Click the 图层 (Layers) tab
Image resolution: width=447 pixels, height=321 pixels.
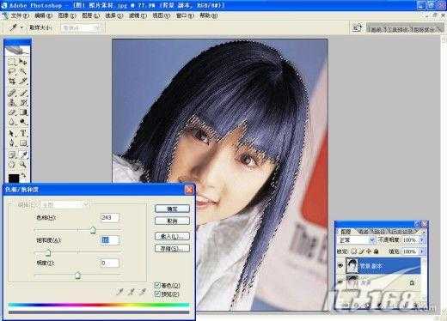pyautogui.click(x=346, y=232)
